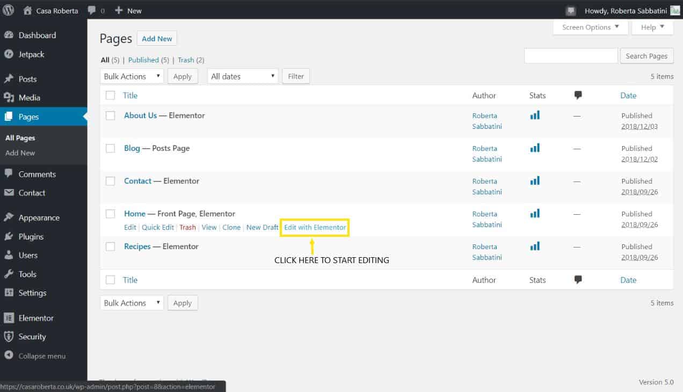The width and height of the screenshot is (683, 392).
Task: Expand the All dates filter dropdown
Action: point(242,76)
